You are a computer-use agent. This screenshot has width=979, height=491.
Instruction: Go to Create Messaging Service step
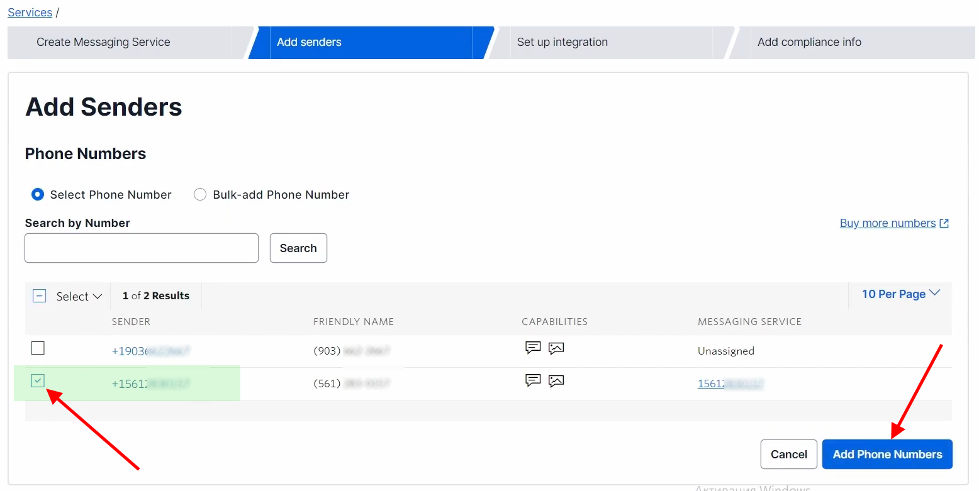103,42
